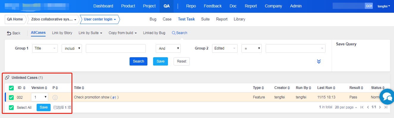
Task: Click the Group 1 search text field
Action: pos(116,48)
